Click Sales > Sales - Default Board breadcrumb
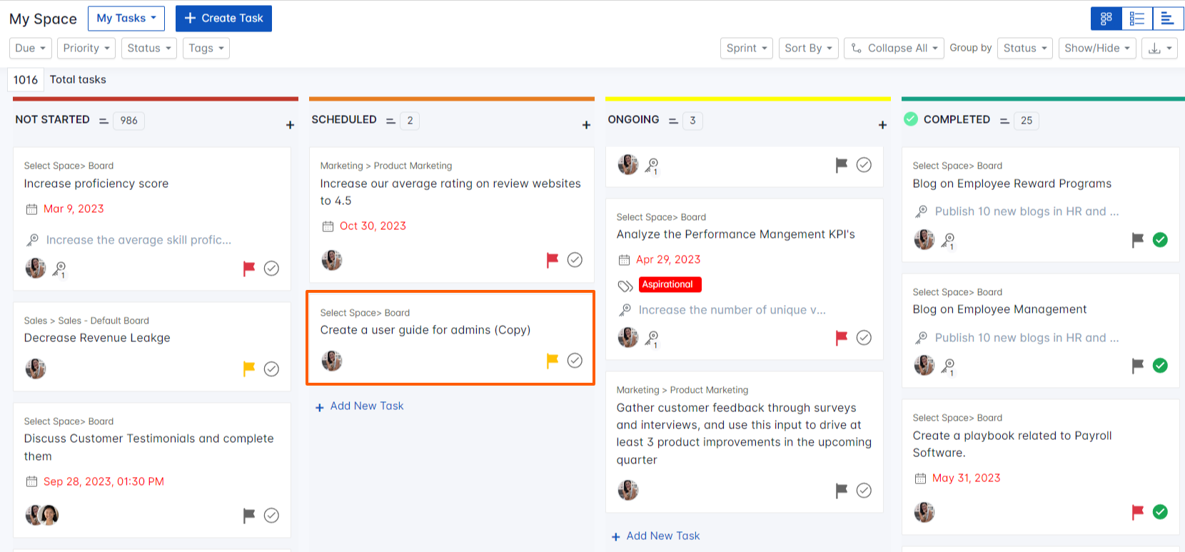The image size is (1185, 552). (x=86, y=321)
